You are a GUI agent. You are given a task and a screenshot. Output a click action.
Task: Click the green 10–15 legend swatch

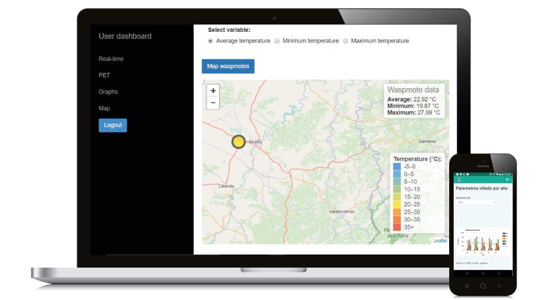point(397,189)
